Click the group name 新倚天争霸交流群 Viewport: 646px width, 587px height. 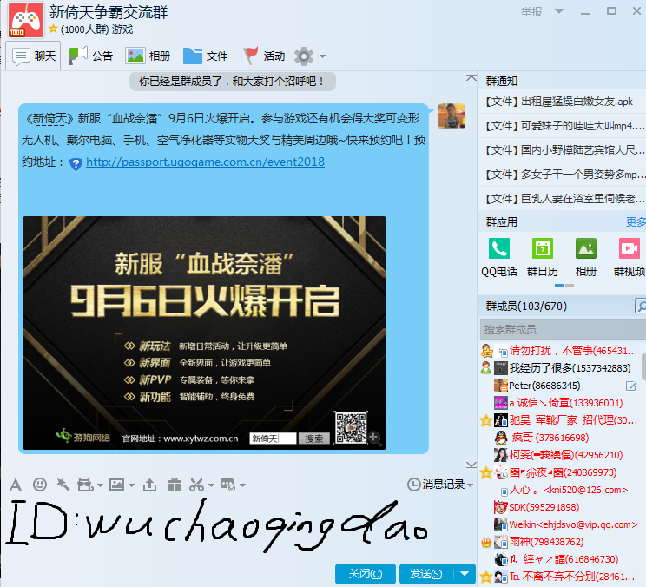tap(109, 12)
